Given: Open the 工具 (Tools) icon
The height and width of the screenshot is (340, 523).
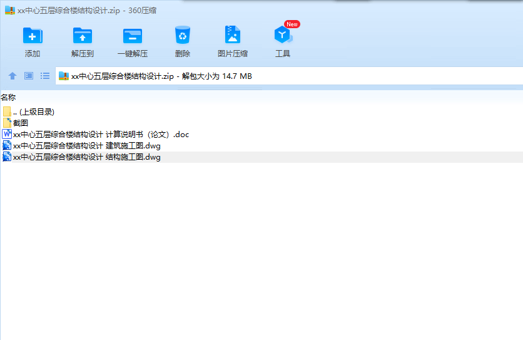Looking at the screenshot, I should point(283,34).
